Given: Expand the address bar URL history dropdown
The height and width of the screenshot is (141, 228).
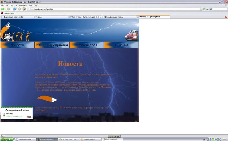Looking at the screenshot, I should tap(201, 9).
